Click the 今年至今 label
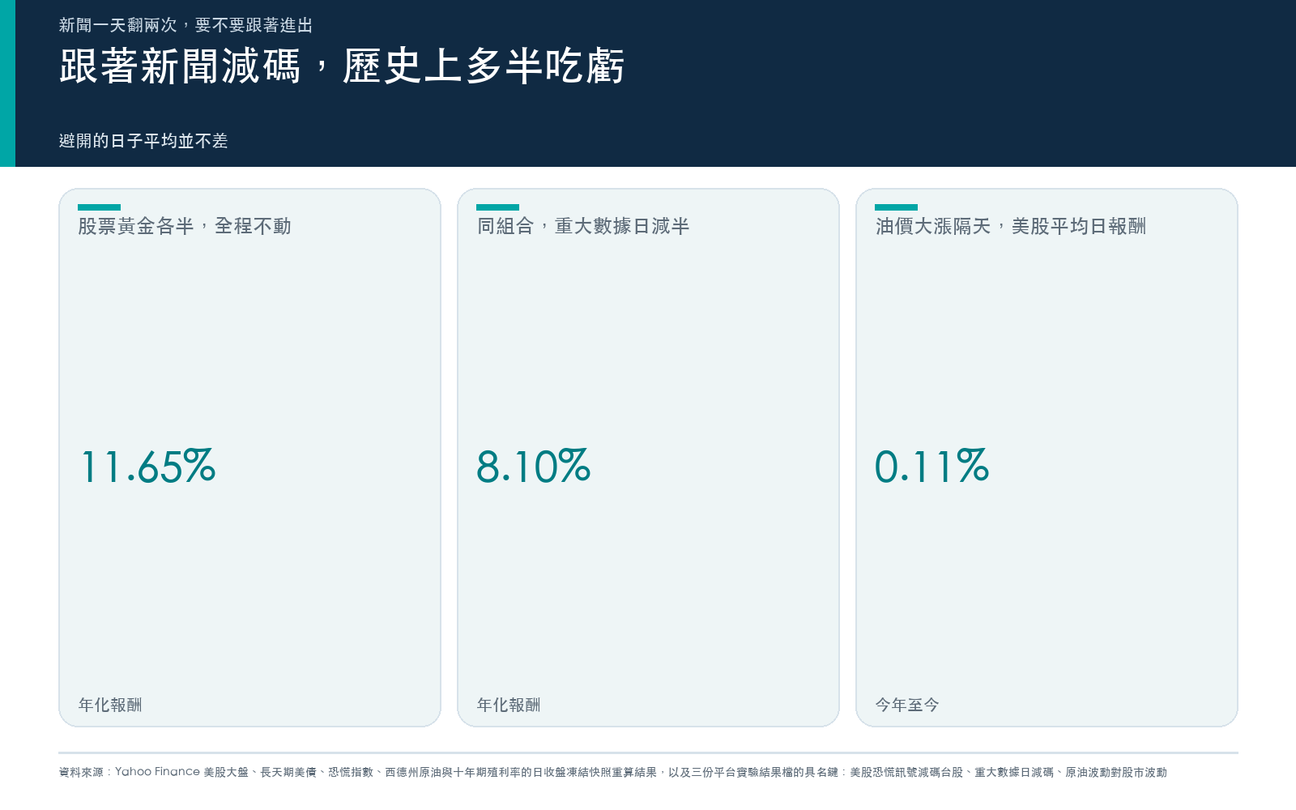This screenshot has width=1296, height=810. (x=907, y=705)
